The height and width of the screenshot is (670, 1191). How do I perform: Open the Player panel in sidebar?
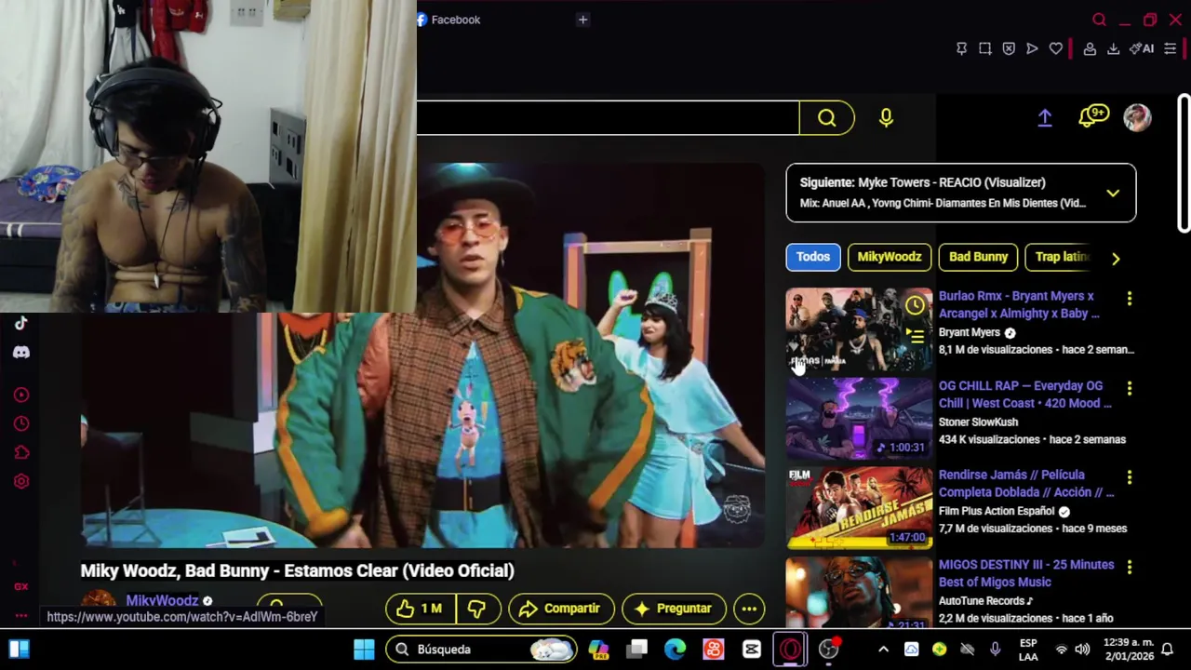point(20,395)
